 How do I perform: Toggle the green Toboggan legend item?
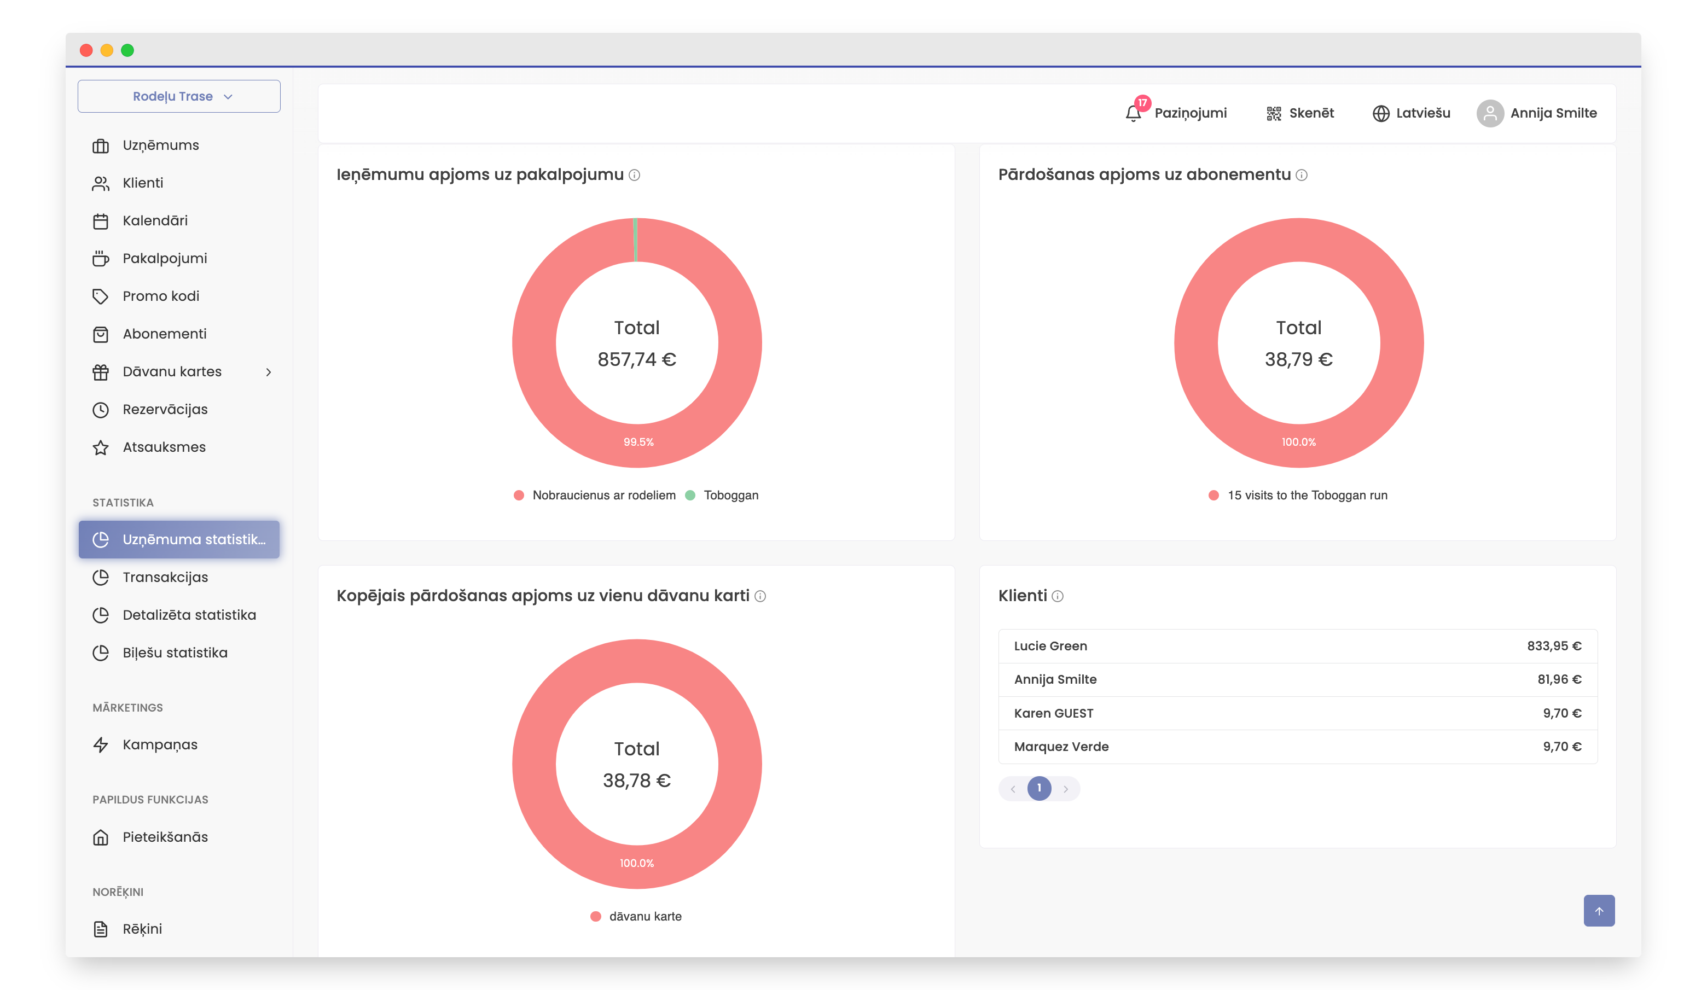(722, 495)
